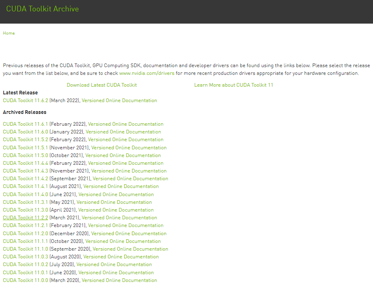Open documentation for June 2020 release

[116, 273]
